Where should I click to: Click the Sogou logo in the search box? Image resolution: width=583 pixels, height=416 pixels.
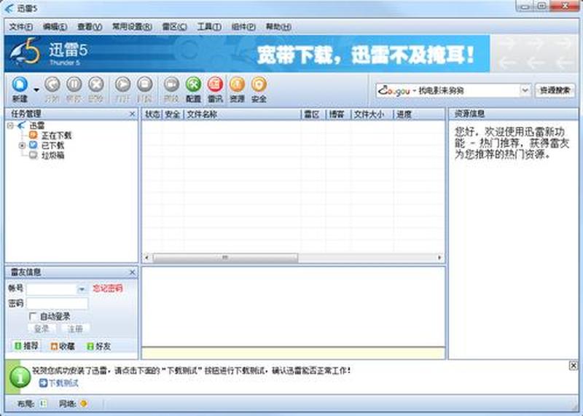[x=394, y=90]
